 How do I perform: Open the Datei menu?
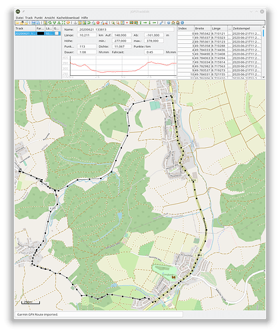click(x=19, y=17)
